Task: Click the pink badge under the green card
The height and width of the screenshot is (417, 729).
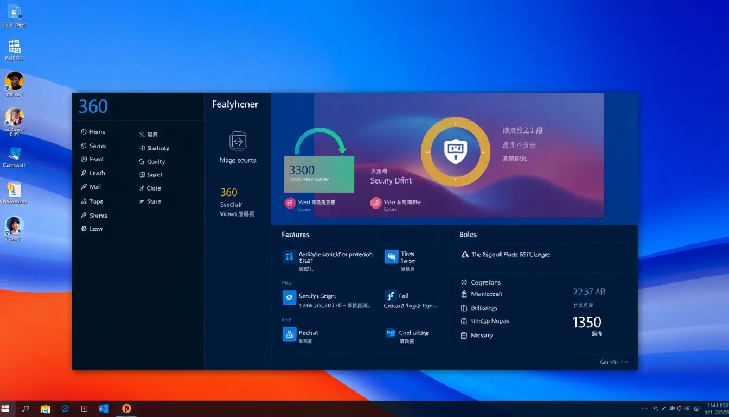Action: click(x=290, y=203)
